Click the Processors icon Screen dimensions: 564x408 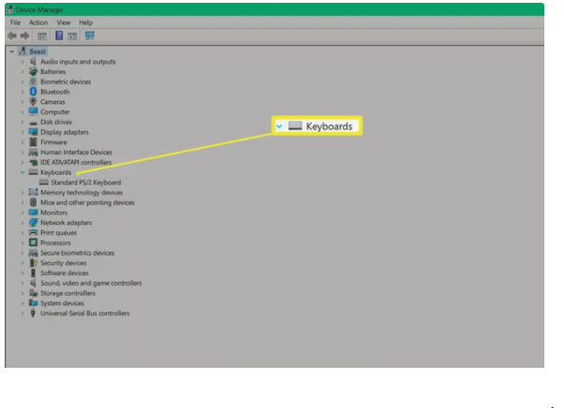[33, 242]
